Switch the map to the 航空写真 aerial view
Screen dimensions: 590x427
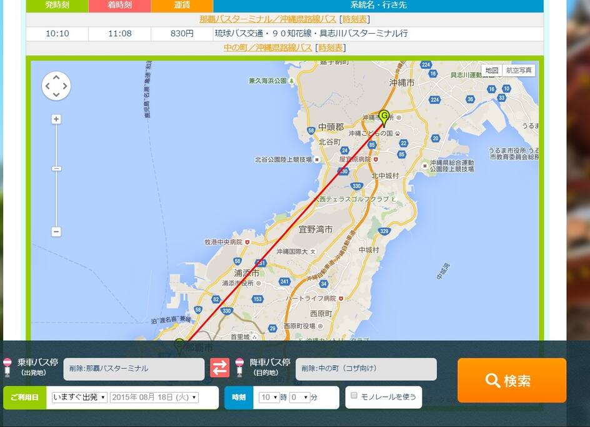(519, 71)
